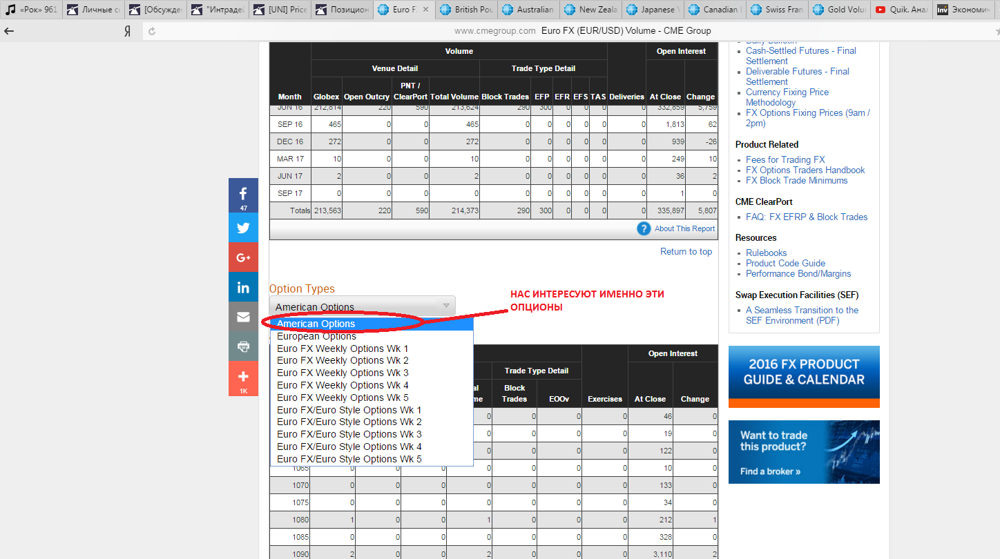Open Cash-Settled Futures - Final Settlement link
This screenshot has height=559, width=1000.
click(801, 56)
